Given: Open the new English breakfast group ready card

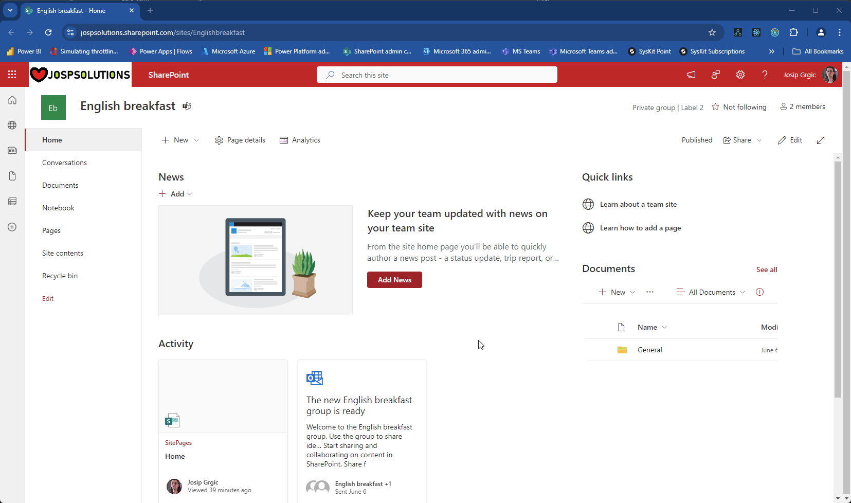Looking at the screenshot, I should point(362,431).
